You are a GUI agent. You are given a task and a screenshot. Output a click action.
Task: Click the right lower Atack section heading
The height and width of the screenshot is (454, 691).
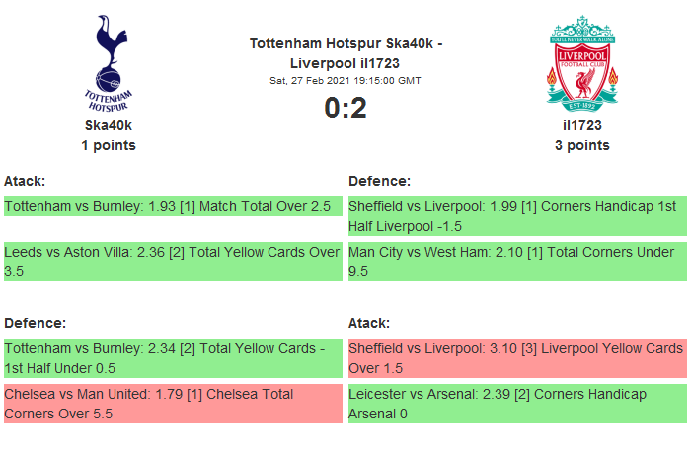369,323
